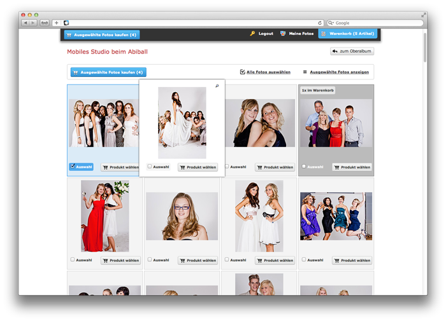
Task: Go forward using the browser forward arrow
Action: (x=33, y=23)
